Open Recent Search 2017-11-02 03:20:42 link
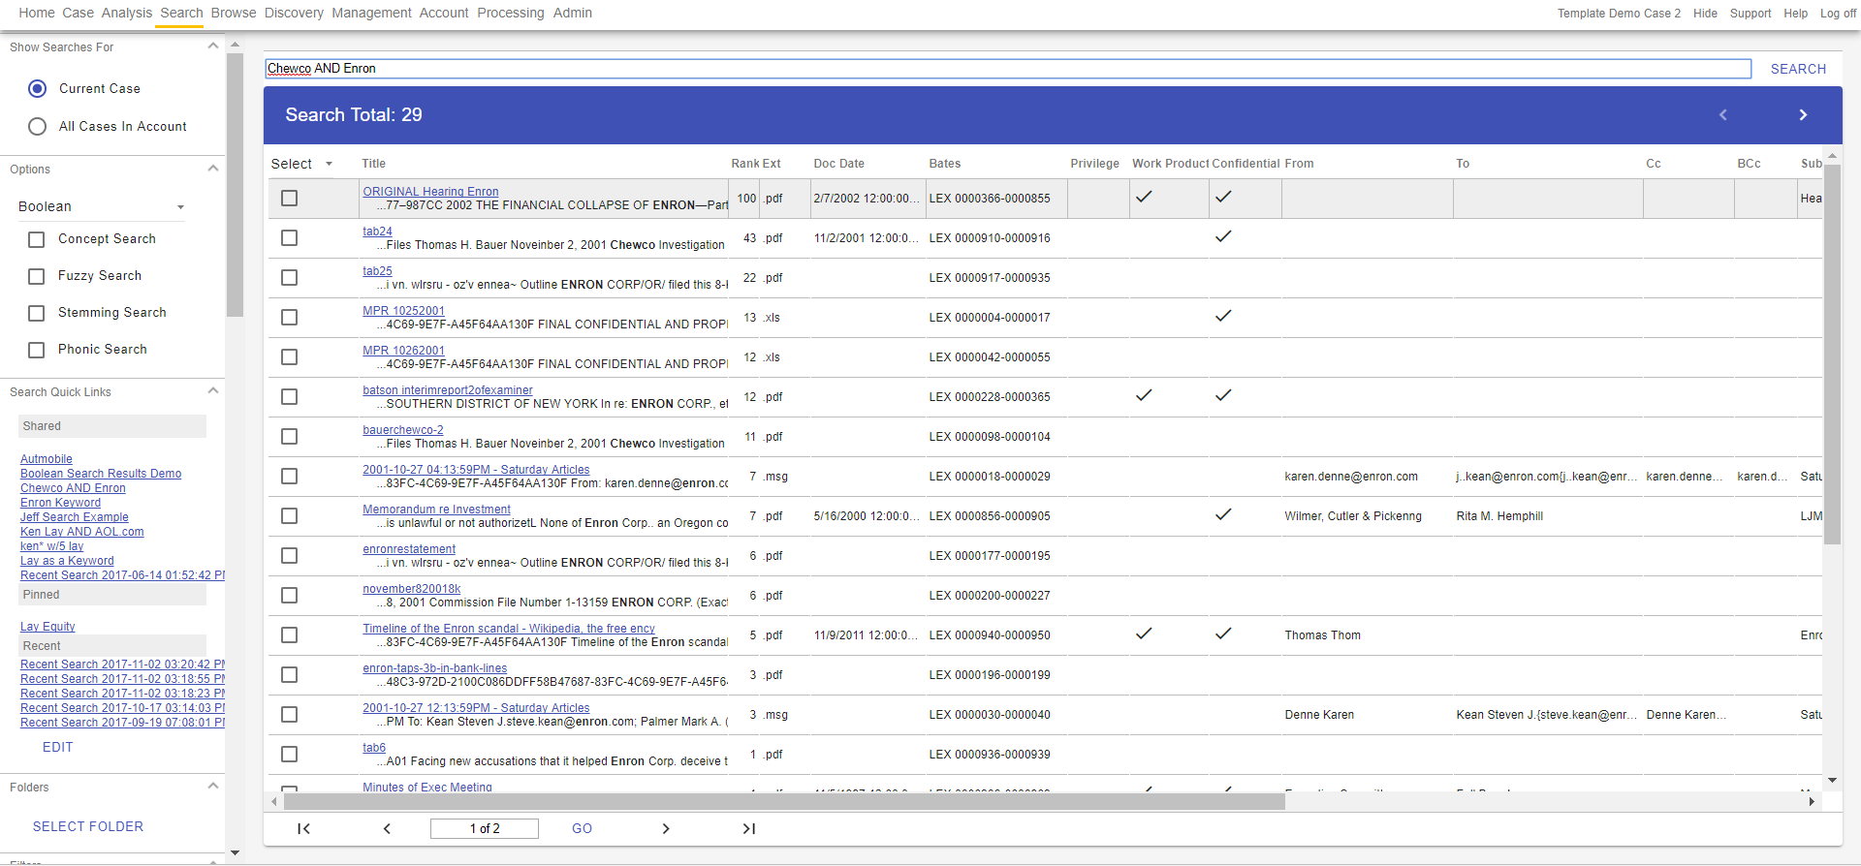The height and width of the screenshot is (866, 1861). tap(122, 665)
